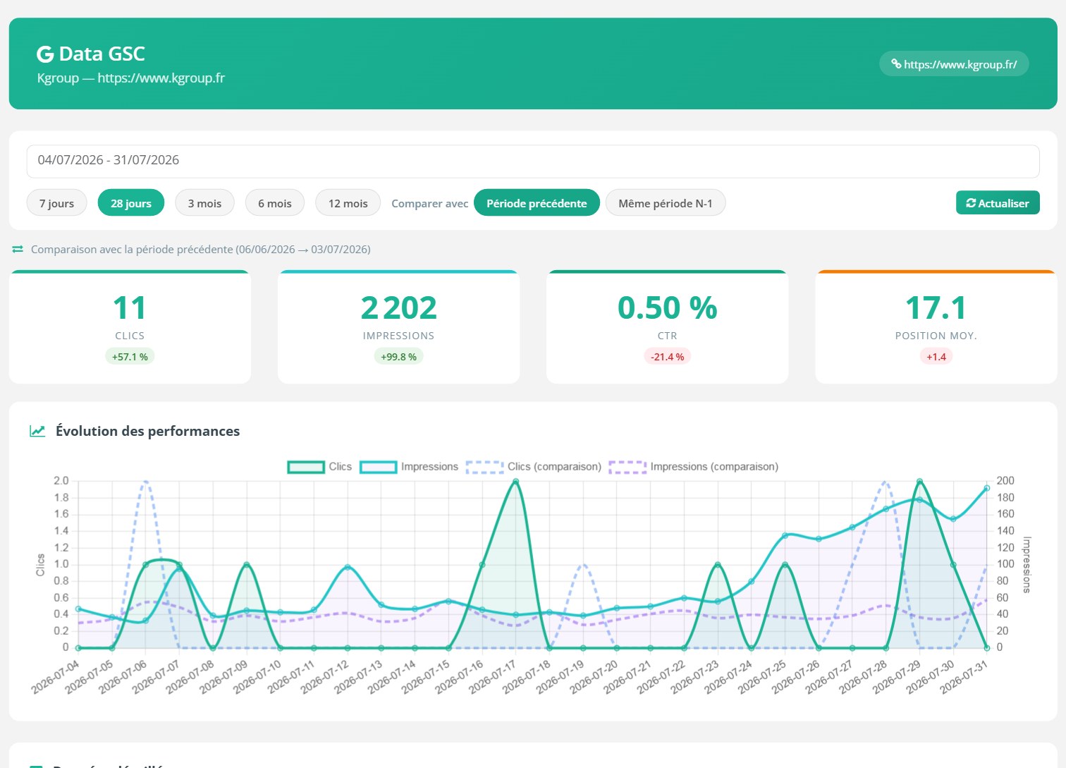
Task: Switch to 12 mois period
Action: [x=348, y=203]
